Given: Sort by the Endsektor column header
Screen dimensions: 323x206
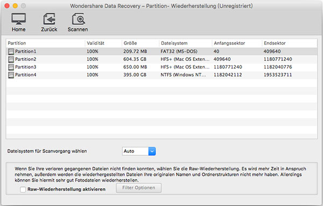Looking at the screenshot, I should (275, 43).
